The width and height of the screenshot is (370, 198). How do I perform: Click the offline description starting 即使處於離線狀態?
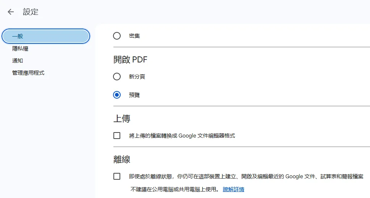pyautogui.click(x=246, y=176)
